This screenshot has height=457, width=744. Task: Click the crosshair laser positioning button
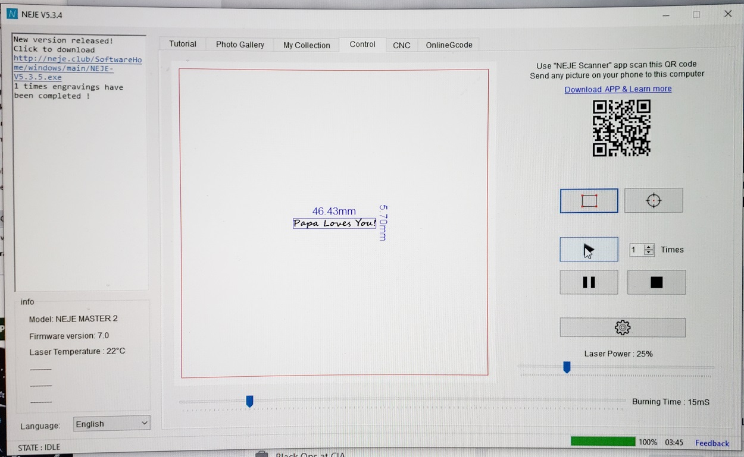pos(653,201)
